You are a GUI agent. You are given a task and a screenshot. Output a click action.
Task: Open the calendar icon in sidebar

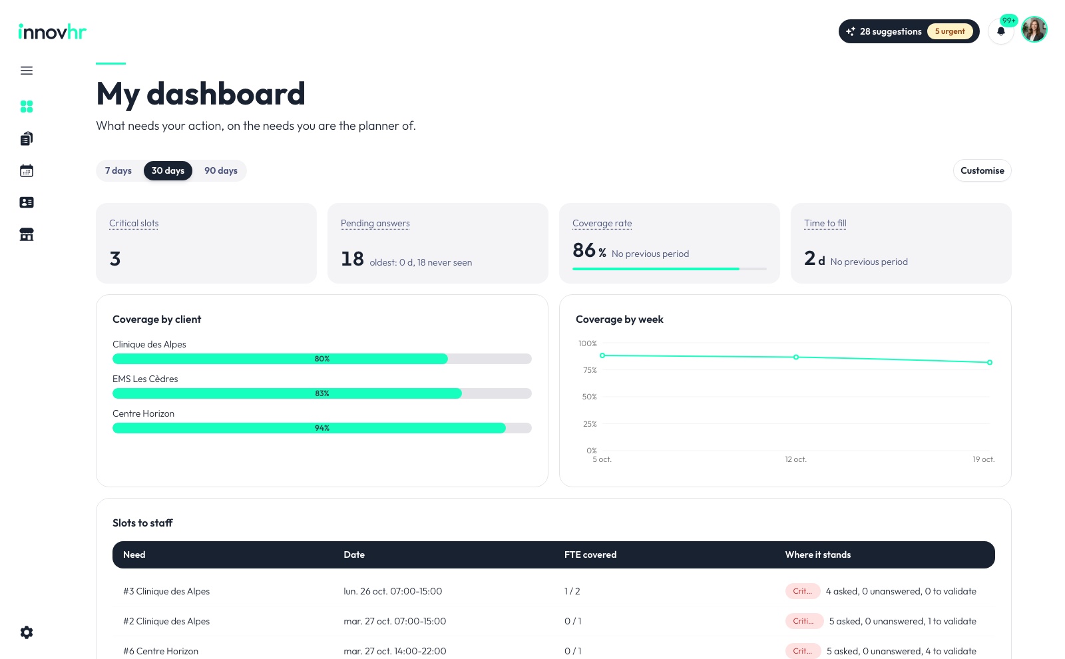point(27,170)
